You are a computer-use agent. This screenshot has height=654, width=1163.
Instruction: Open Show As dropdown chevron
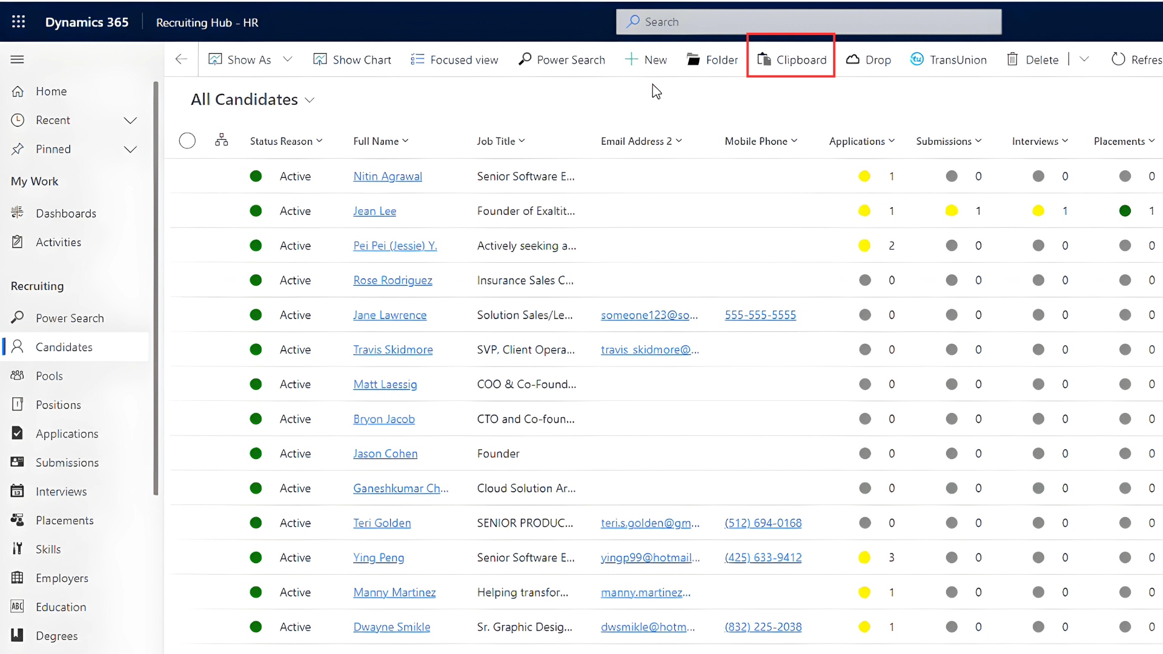click(288, 59)
